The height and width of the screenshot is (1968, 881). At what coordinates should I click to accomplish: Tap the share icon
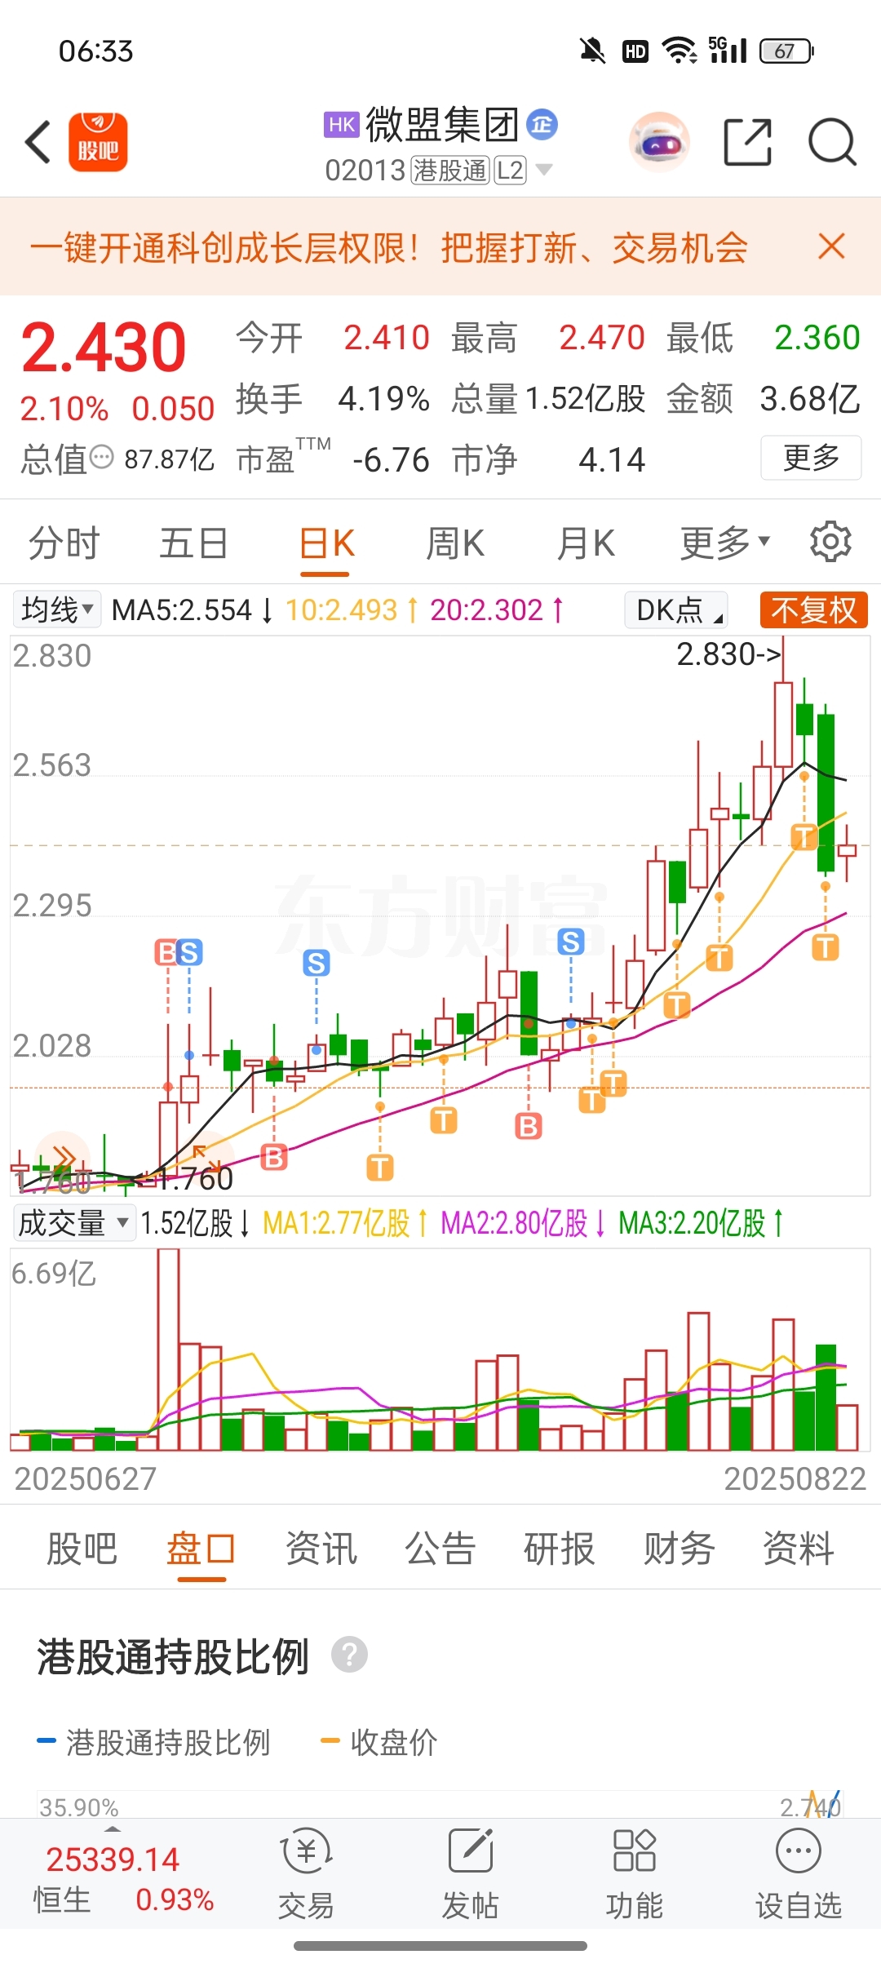tap(748, 142)
